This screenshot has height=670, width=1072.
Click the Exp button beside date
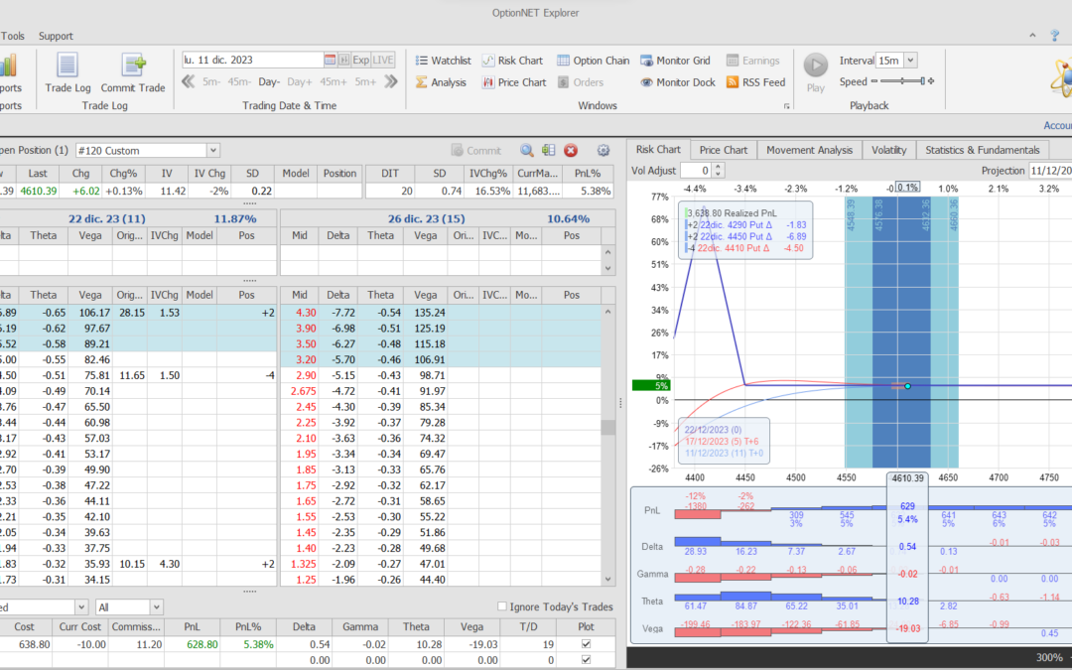(361, 60)
